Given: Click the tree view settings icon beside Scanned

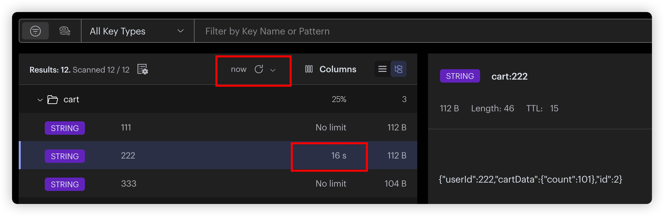Looking at the screenshot, I should point(143,70).
